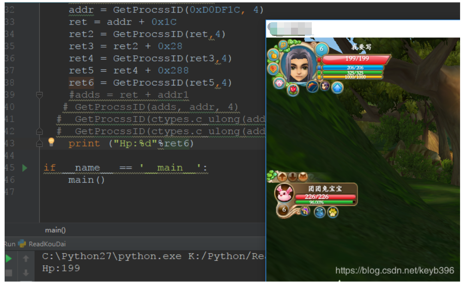461x282 pixels.
Task: Click the red tulip flower icon
Action: click(x=293, y=90)
